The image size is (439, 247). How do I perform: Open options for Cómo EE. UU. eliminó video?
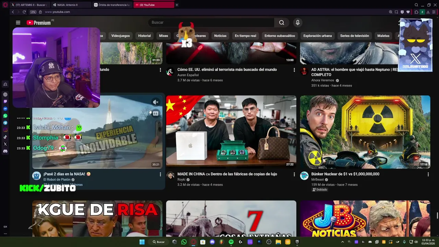(294, 70)
